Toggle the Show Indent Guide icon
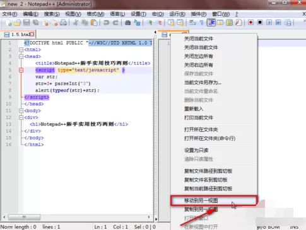Screen dimensions: 306x230 point(211,22)
